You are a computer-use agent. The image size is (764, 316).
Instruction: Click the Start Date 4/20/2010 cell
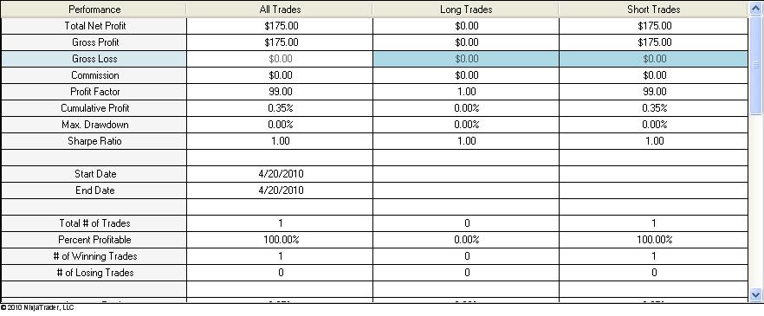(280, 174)
